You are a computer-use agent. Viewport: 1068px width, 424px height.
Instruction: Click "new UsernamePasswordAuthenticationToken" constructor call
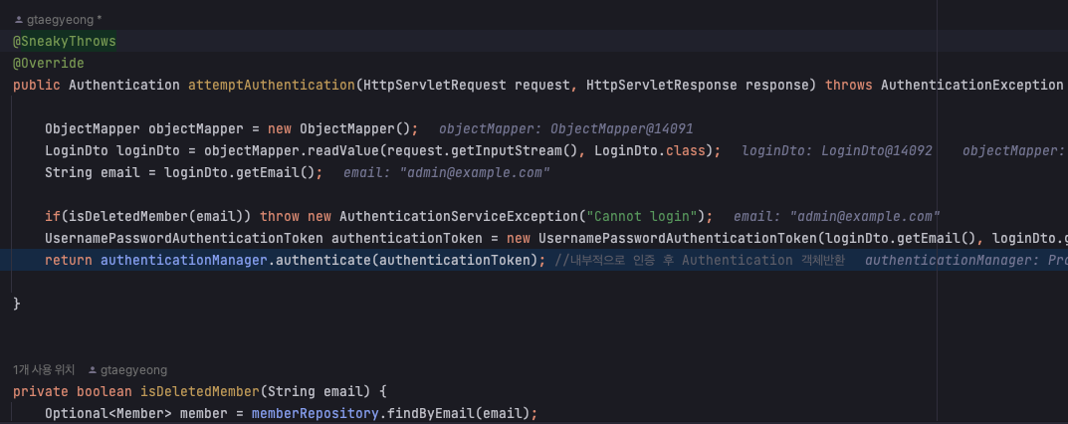pos(661,238)
